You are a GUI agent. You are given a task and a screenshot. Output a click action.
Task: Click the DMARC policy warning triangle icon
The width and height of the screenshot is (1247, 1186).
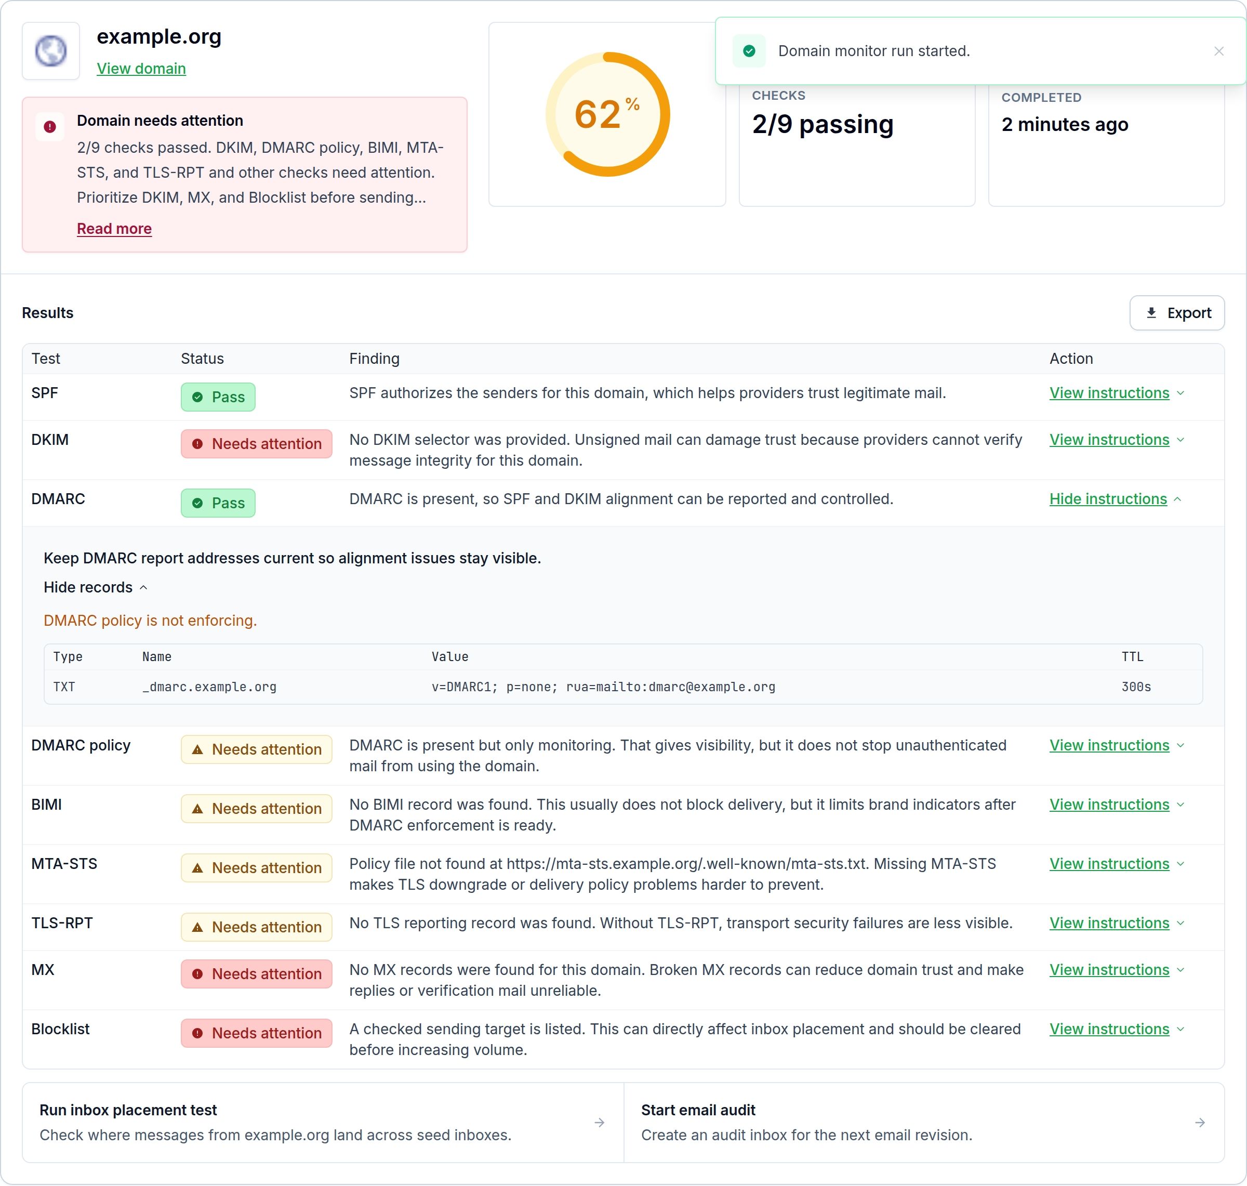197,750
